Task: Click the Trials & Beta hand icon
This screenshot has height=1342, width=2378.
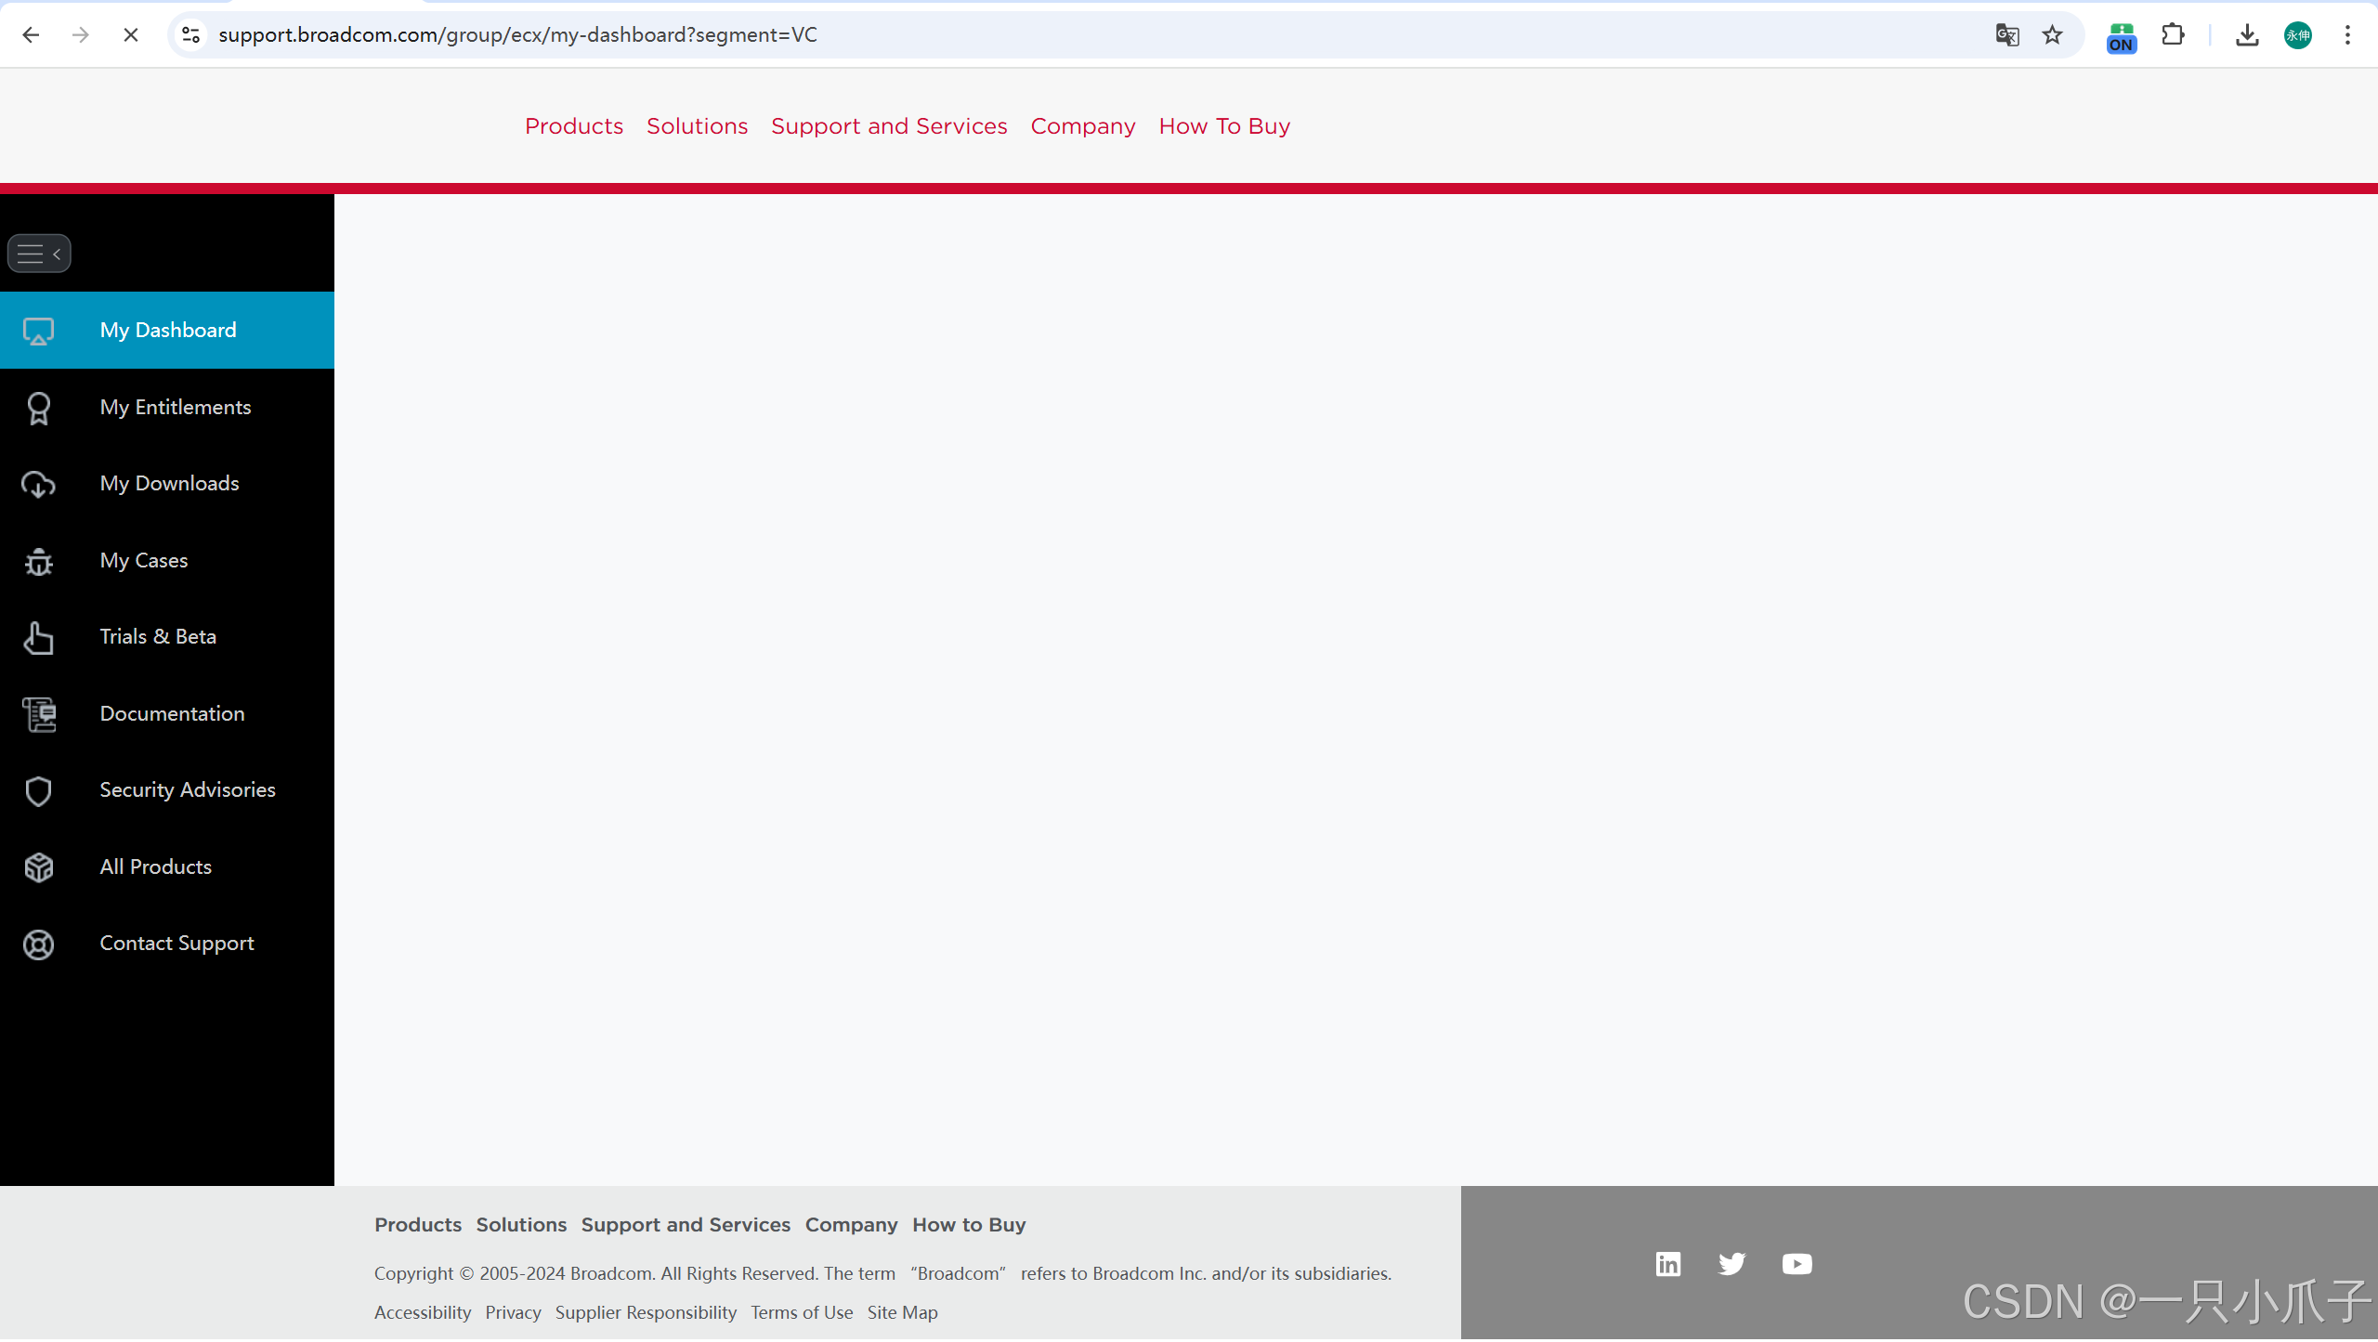Action: point(38,637)
